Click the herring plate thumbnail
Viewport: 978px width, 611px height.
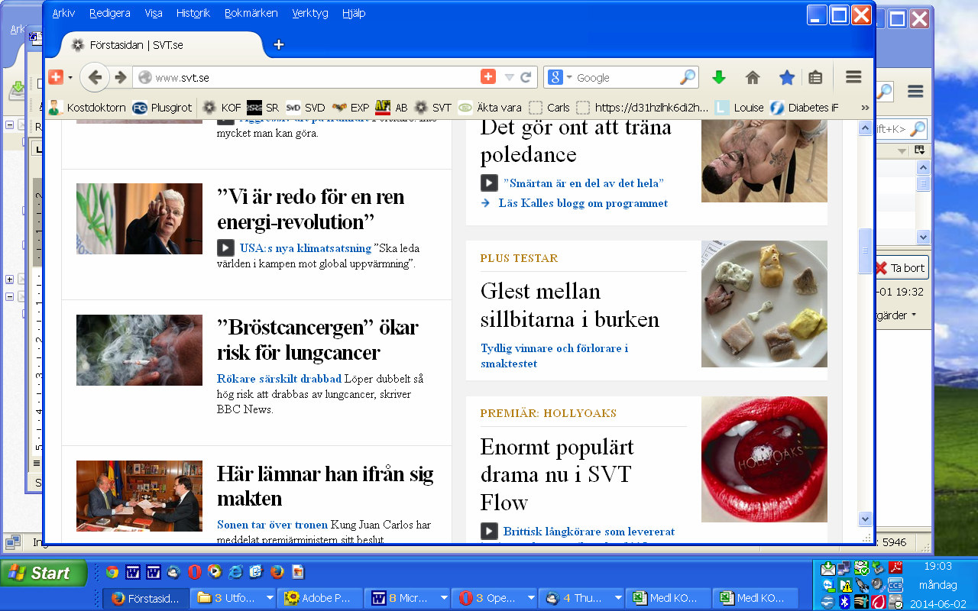[764, 304]
